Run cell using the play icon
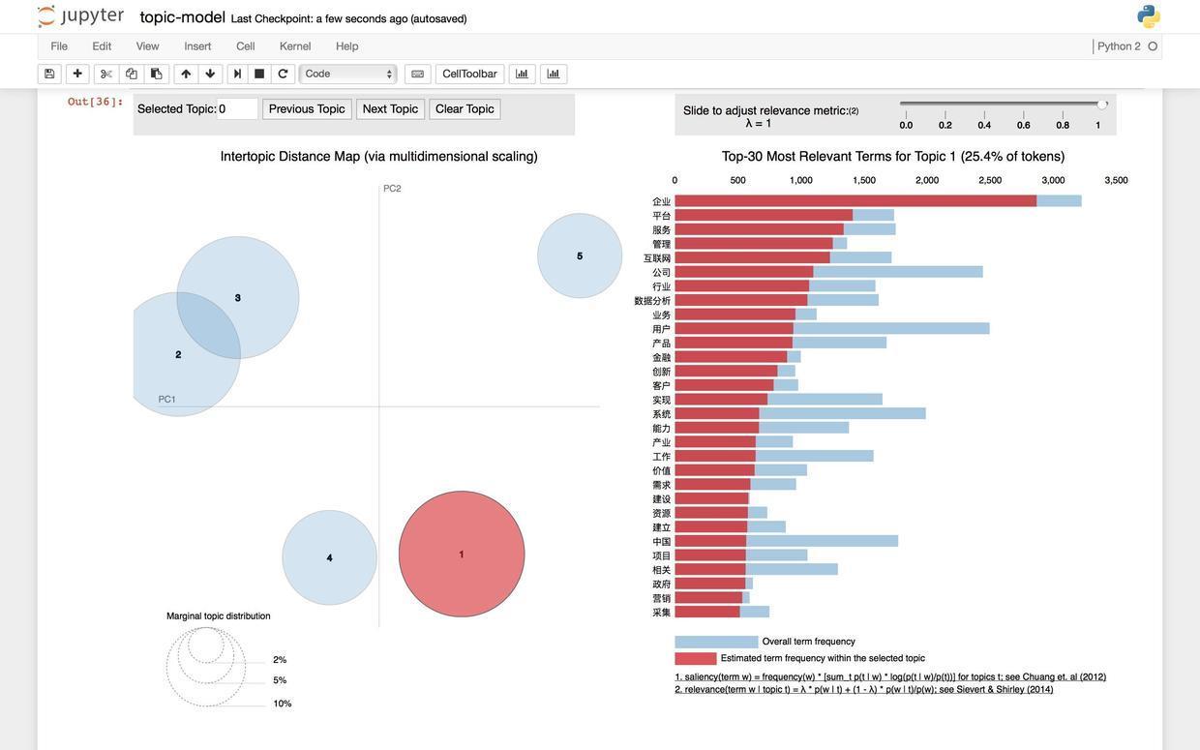 [x=238, y=75]
